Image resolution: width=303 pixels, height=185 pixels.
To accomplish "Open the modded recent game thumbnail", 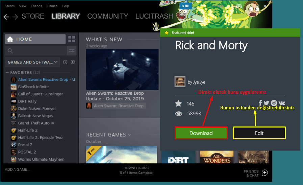I will (121, 155).
